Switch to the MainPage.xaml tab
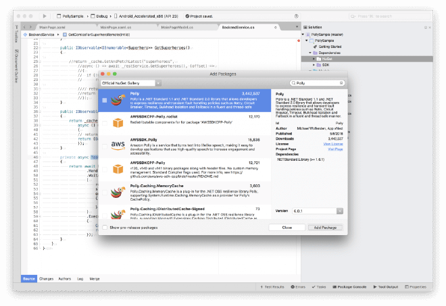Viewport: 446px width, 306px height. coord(52,27)
